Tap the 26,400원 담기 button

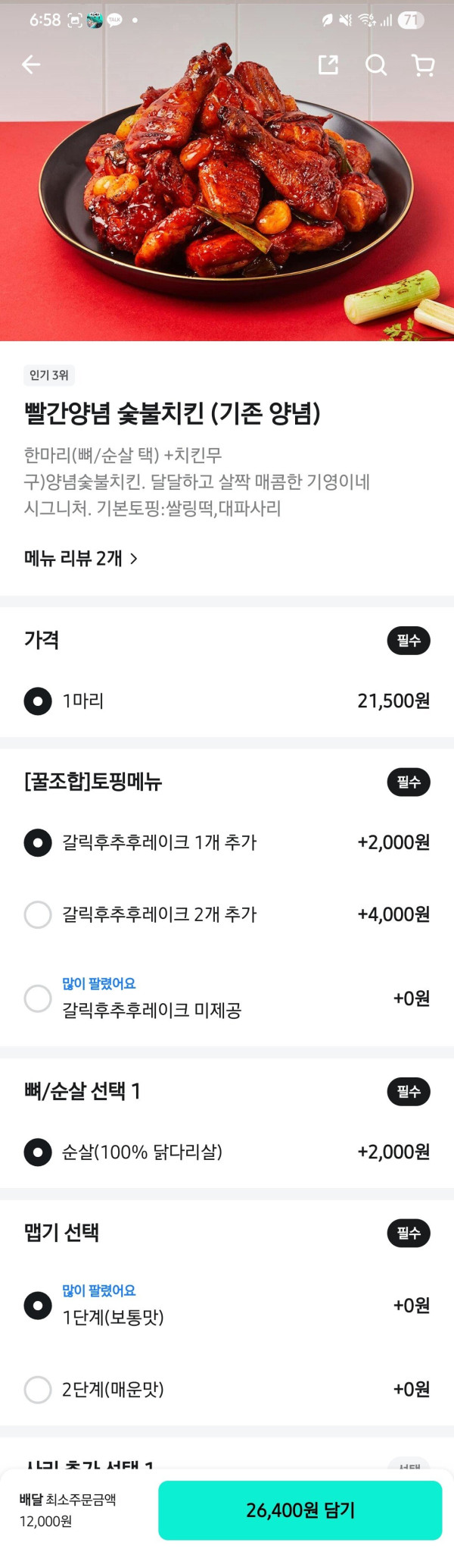pyautogui.click(x=302, y=1510)
